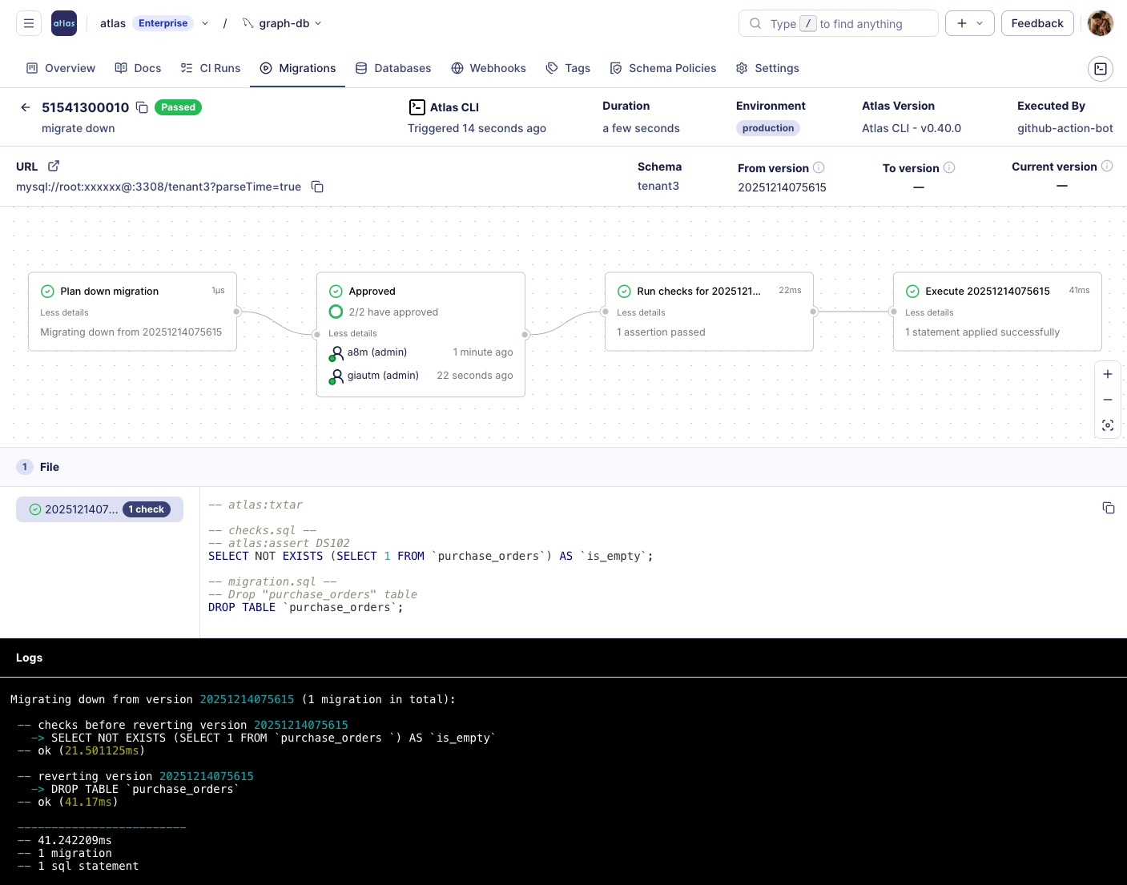Zoom in on the workflow graph
This screenshot has width=1127, height=885.
coord(1108,374)
